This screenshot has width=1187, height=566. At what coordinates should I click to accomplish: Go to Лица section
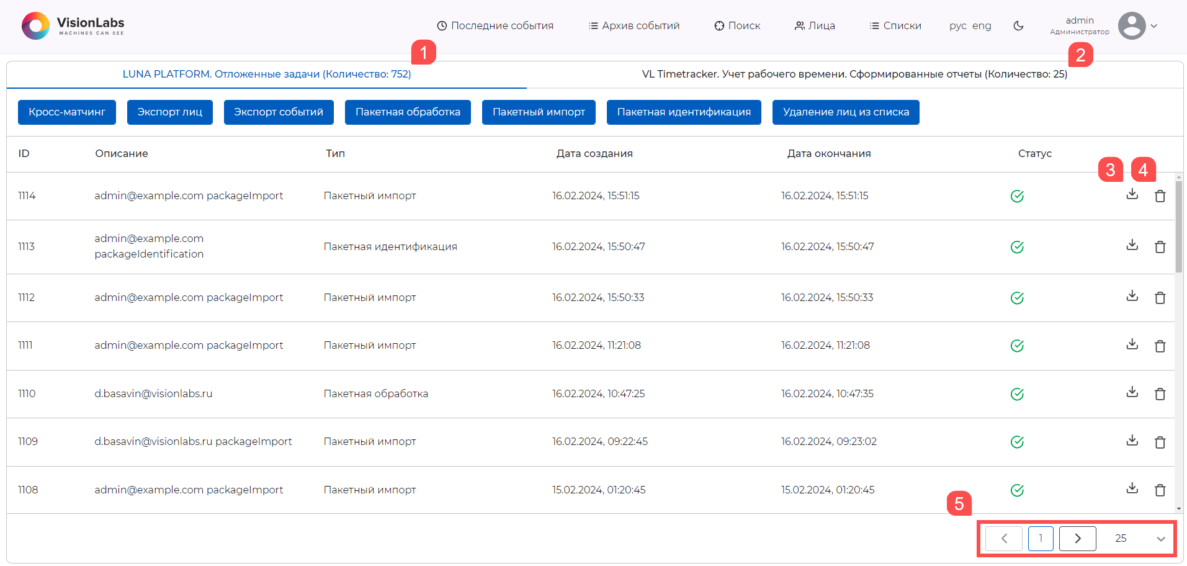pos(815,26)
